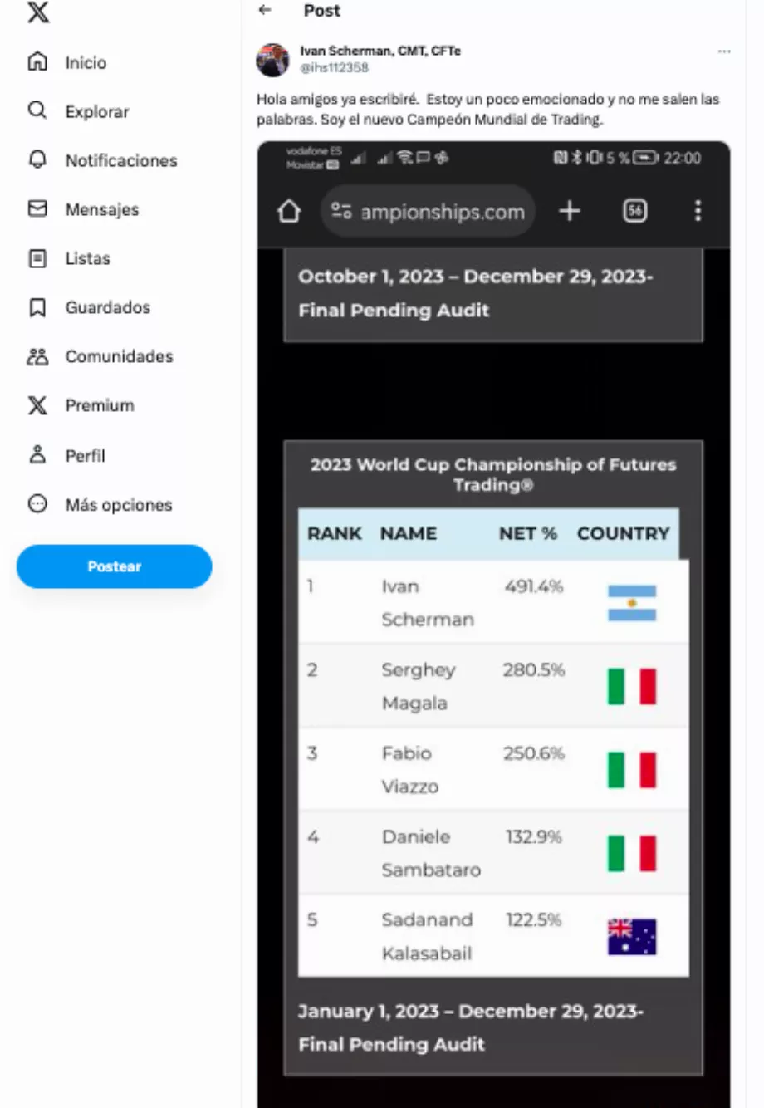764x1108 pixels.
Task: Click the X logo icon
Action: (x=38, y=12)
